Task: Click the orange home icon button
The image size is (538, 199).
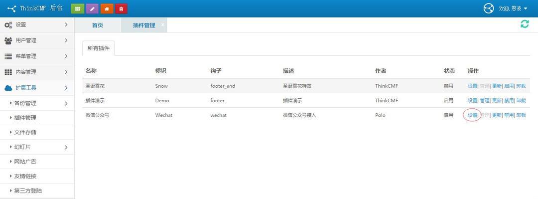Action: click(107, 9)
